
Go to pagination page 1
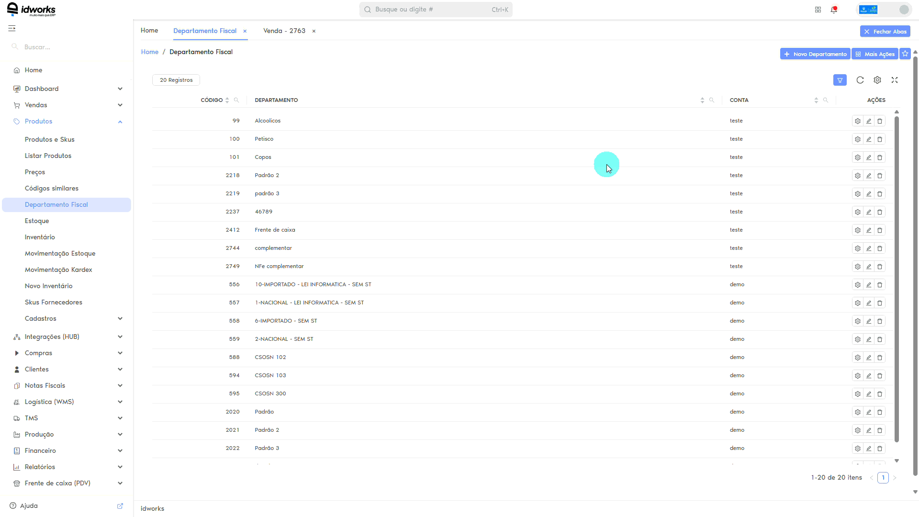click(x=883, y=478)
